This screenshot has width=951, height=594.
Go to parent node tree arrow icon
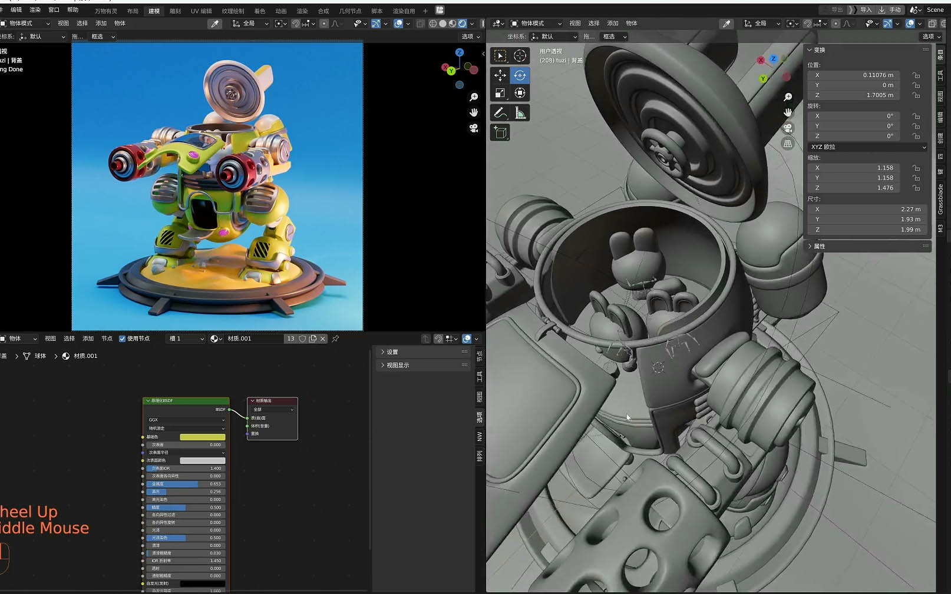tap(426, 339)
